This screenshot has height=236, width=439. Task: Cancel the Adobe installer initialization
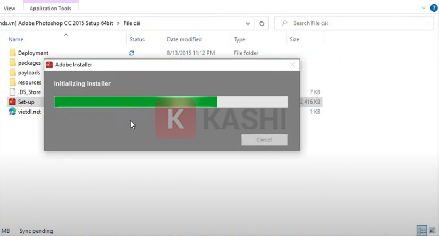point(264,140)
